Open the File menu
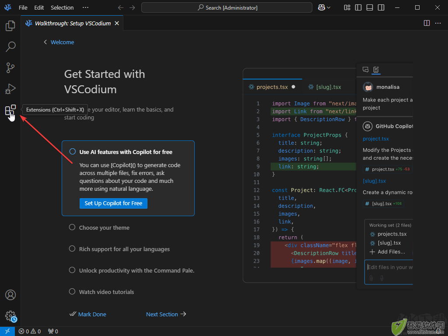The width and height of the screenshot is (448, 336). point(23,8)
